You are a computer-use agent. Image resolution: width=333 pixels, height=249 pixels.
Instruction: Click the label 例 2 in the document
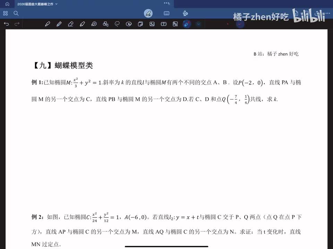pos(37,217)
